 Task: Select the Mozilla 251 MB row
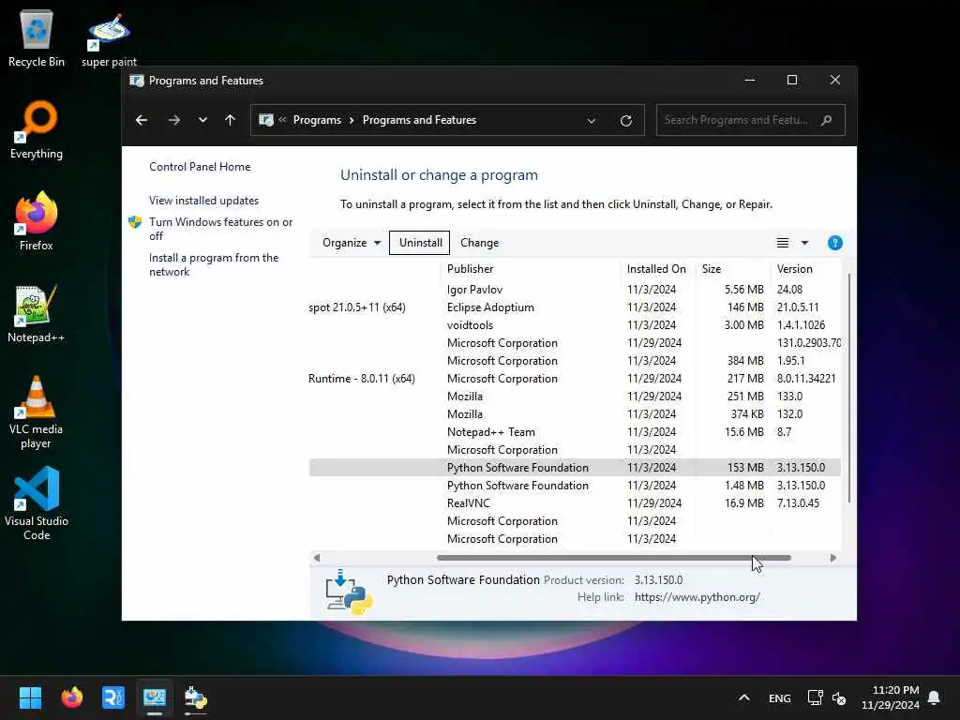tap(575, 397)
